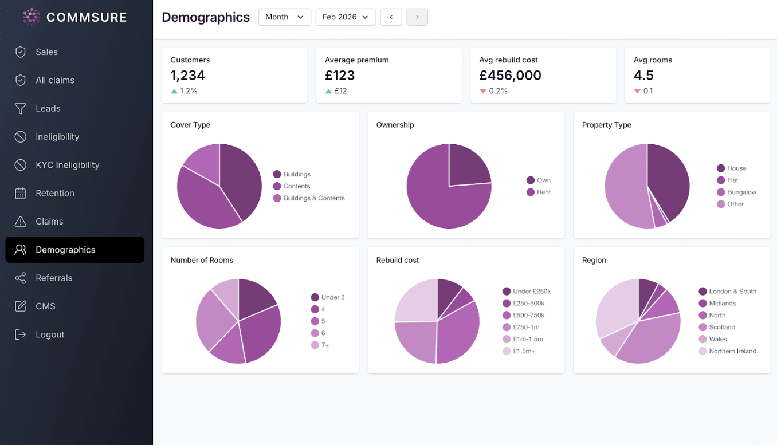The height and width of the screenshot is (445, 777).
Task: Navigate to KYC Ineligibility page
Action: coord(67,165)
